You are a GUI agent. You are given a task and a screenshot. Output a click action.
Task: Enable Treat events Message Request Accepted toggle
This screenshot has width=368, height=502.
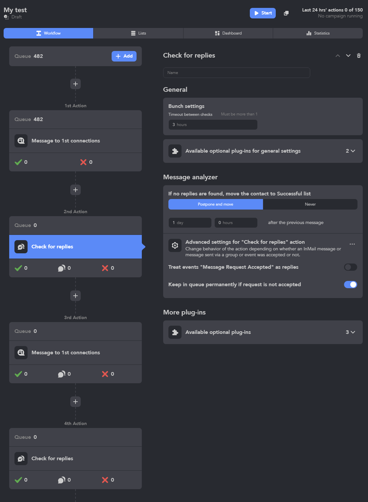click(351, 267)
